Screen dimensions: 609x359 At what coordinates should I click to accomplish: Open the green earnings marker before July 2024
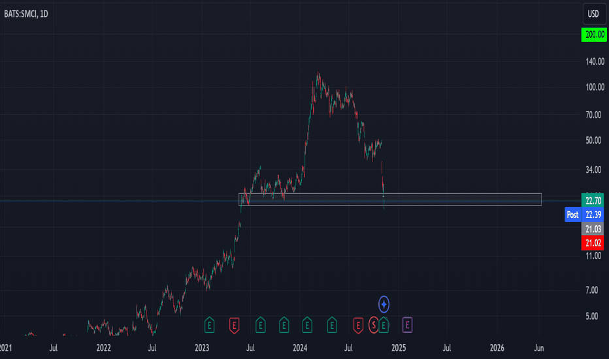tap(332, 325)
